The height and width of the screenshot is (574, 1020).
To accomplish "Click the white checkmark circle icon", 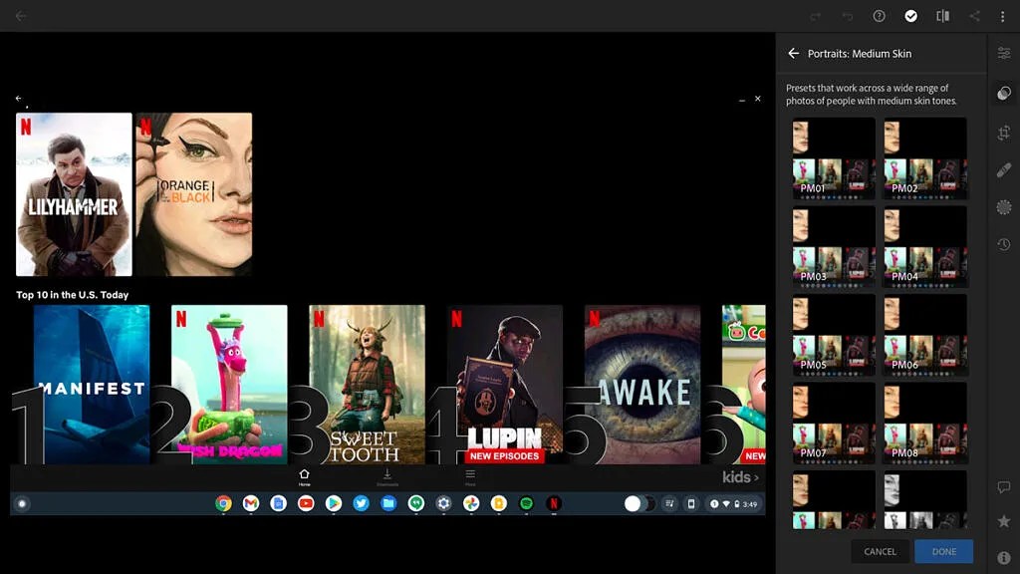I will coord(910,16).
